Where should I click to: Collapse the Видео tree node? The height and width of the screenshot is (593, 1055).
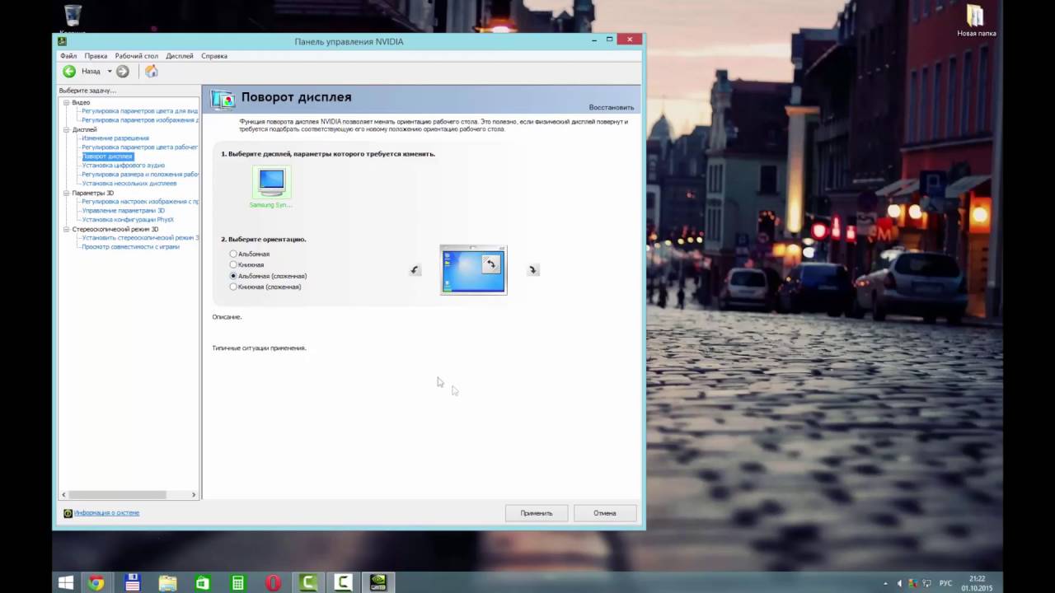[67, 103]
